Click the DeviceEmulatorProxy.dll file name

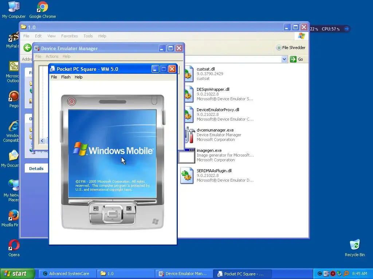[218, 110]
